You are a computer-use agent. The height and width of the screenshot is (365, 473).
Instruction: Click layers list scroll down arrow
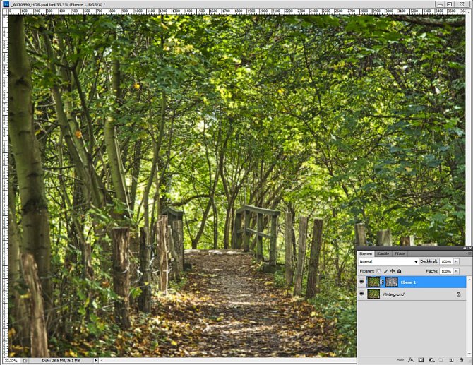point(469,354)
